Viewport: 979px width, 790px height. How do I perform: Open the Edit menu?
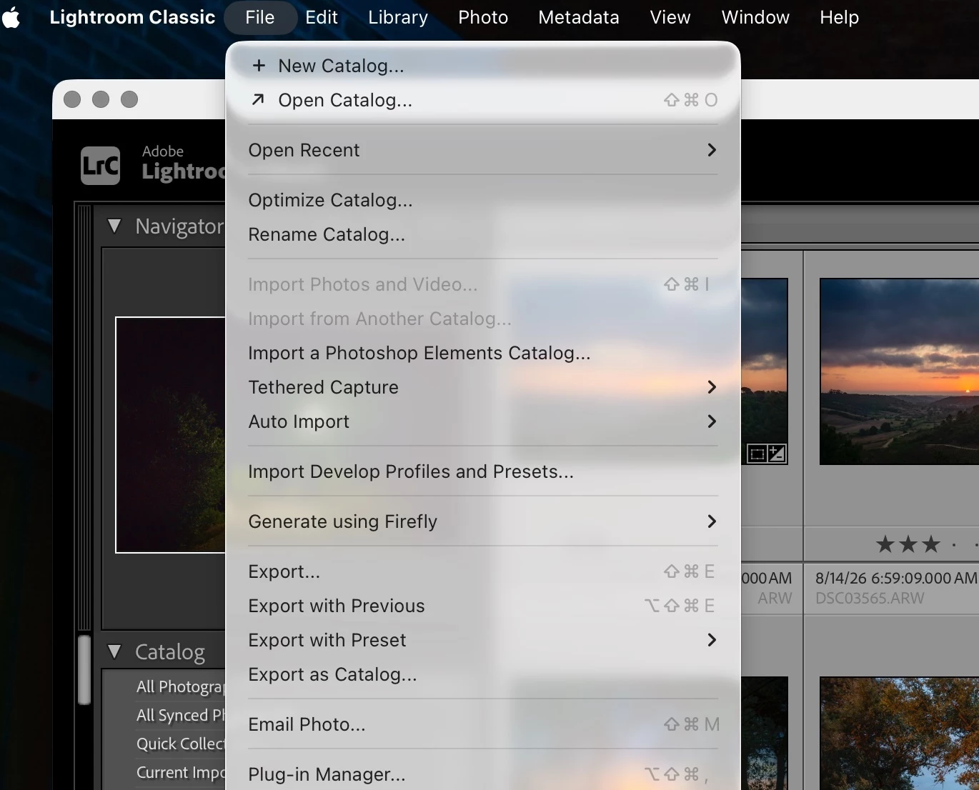point(322,17)
